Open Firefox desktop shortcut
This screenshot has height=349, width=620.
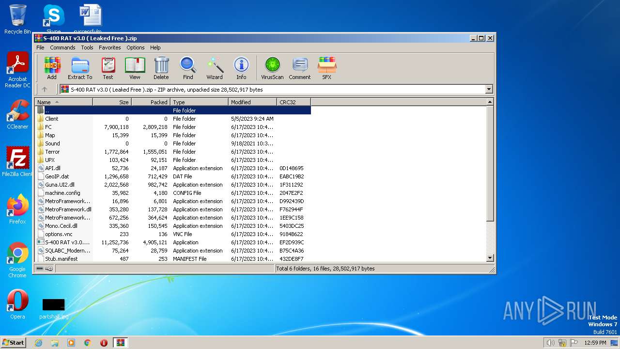click(17, 209)
